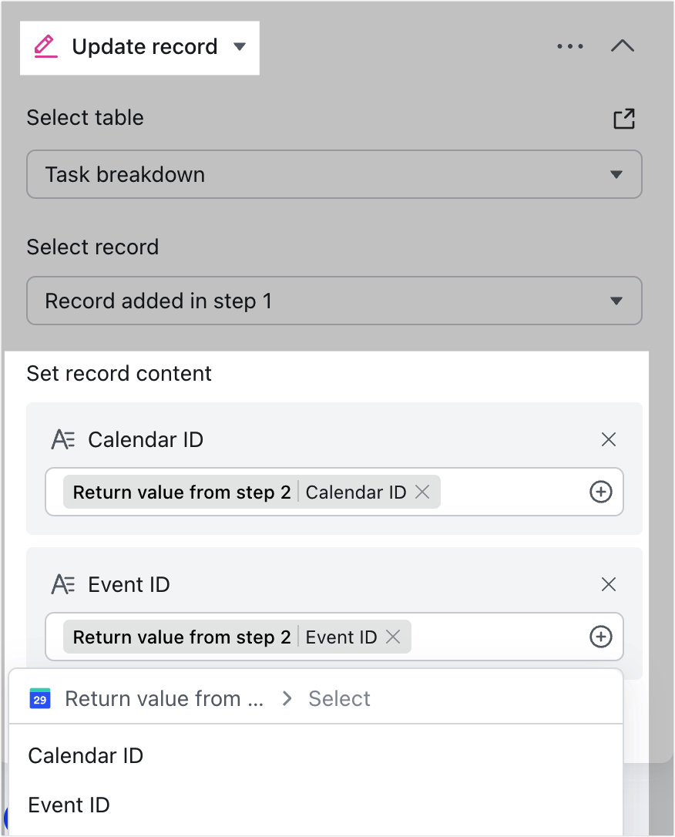Click the text field icon beside Event ID
675x837 pixels.
pyautogui.click(x=64, y=584)
